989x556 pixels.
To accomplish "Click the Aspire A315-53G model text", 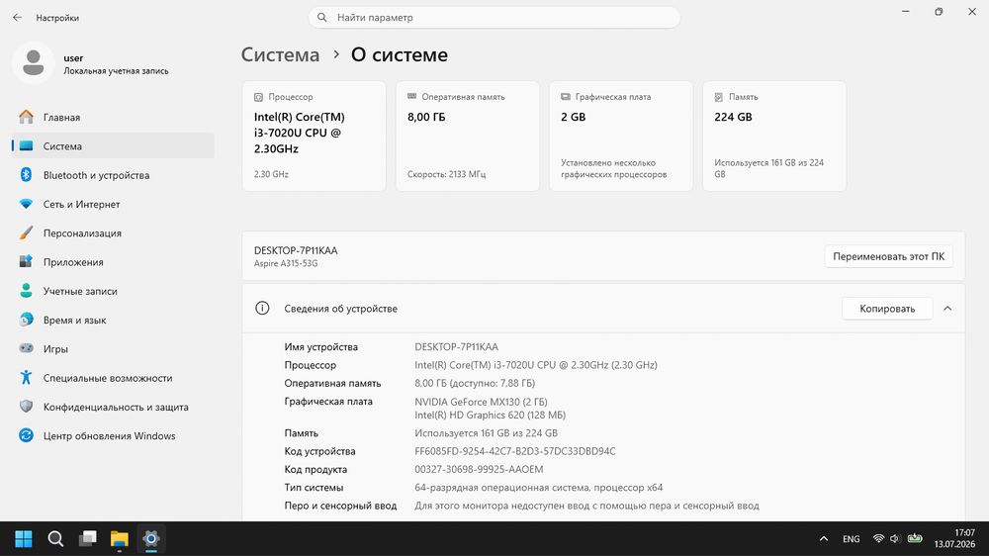I will pyautogui.click(x=286, y=264).
